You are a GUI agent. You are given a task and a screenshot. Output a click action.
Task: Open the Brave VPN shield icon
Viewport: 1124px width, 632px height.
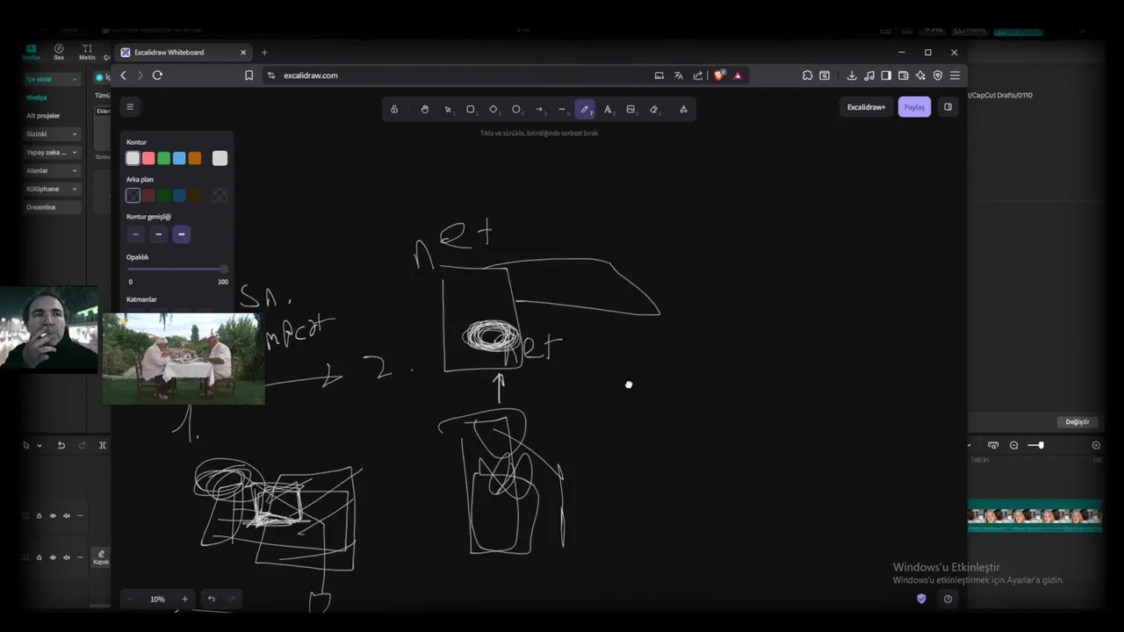(x=938, y=75)
